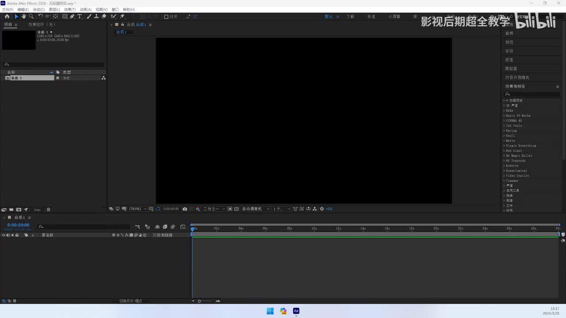This screenshot has height=318, width=566.
Task: Click the 切换开关/模式 button
Action: (x=131, y=301)
